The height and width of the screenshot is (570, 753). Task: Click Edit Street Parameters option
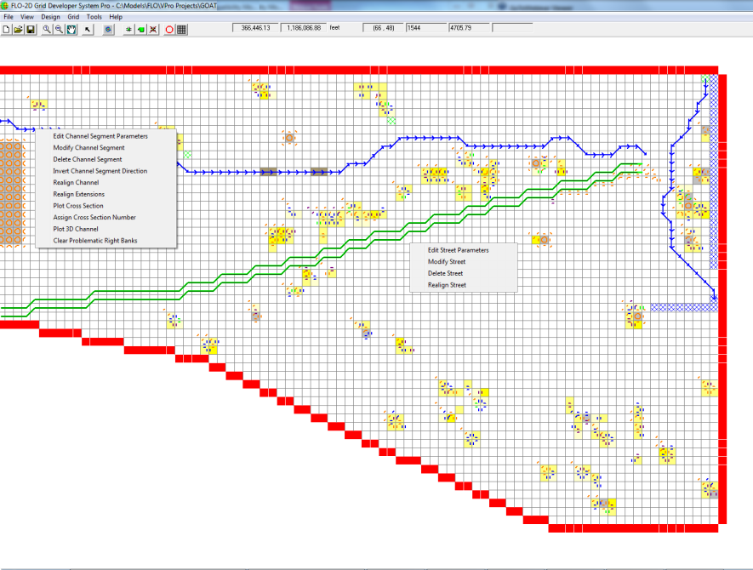coord(459,250)
